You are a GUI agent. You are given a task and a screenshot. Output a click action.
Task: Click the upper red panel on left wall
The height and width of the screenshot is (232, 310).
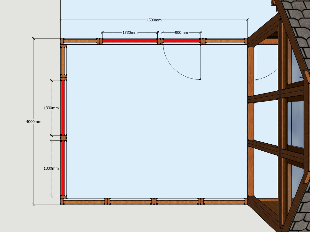tap(63, 107)
